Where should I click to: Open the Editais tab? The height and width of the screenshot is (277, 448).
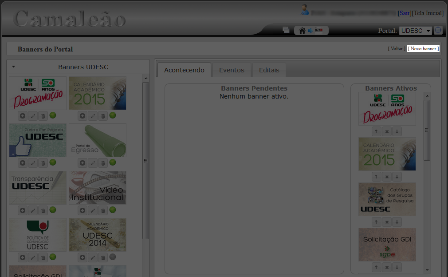[x=269, y=70]
